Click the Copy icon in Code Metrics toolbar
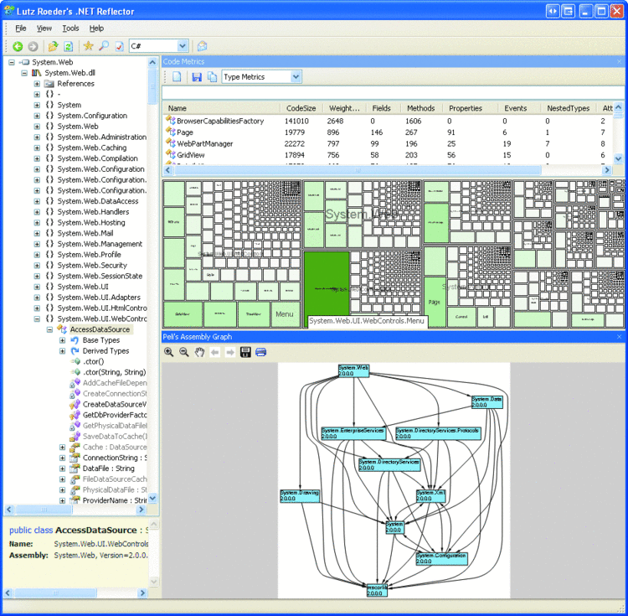628x616 pixels. pyautogui.click(x=212, y=76)
